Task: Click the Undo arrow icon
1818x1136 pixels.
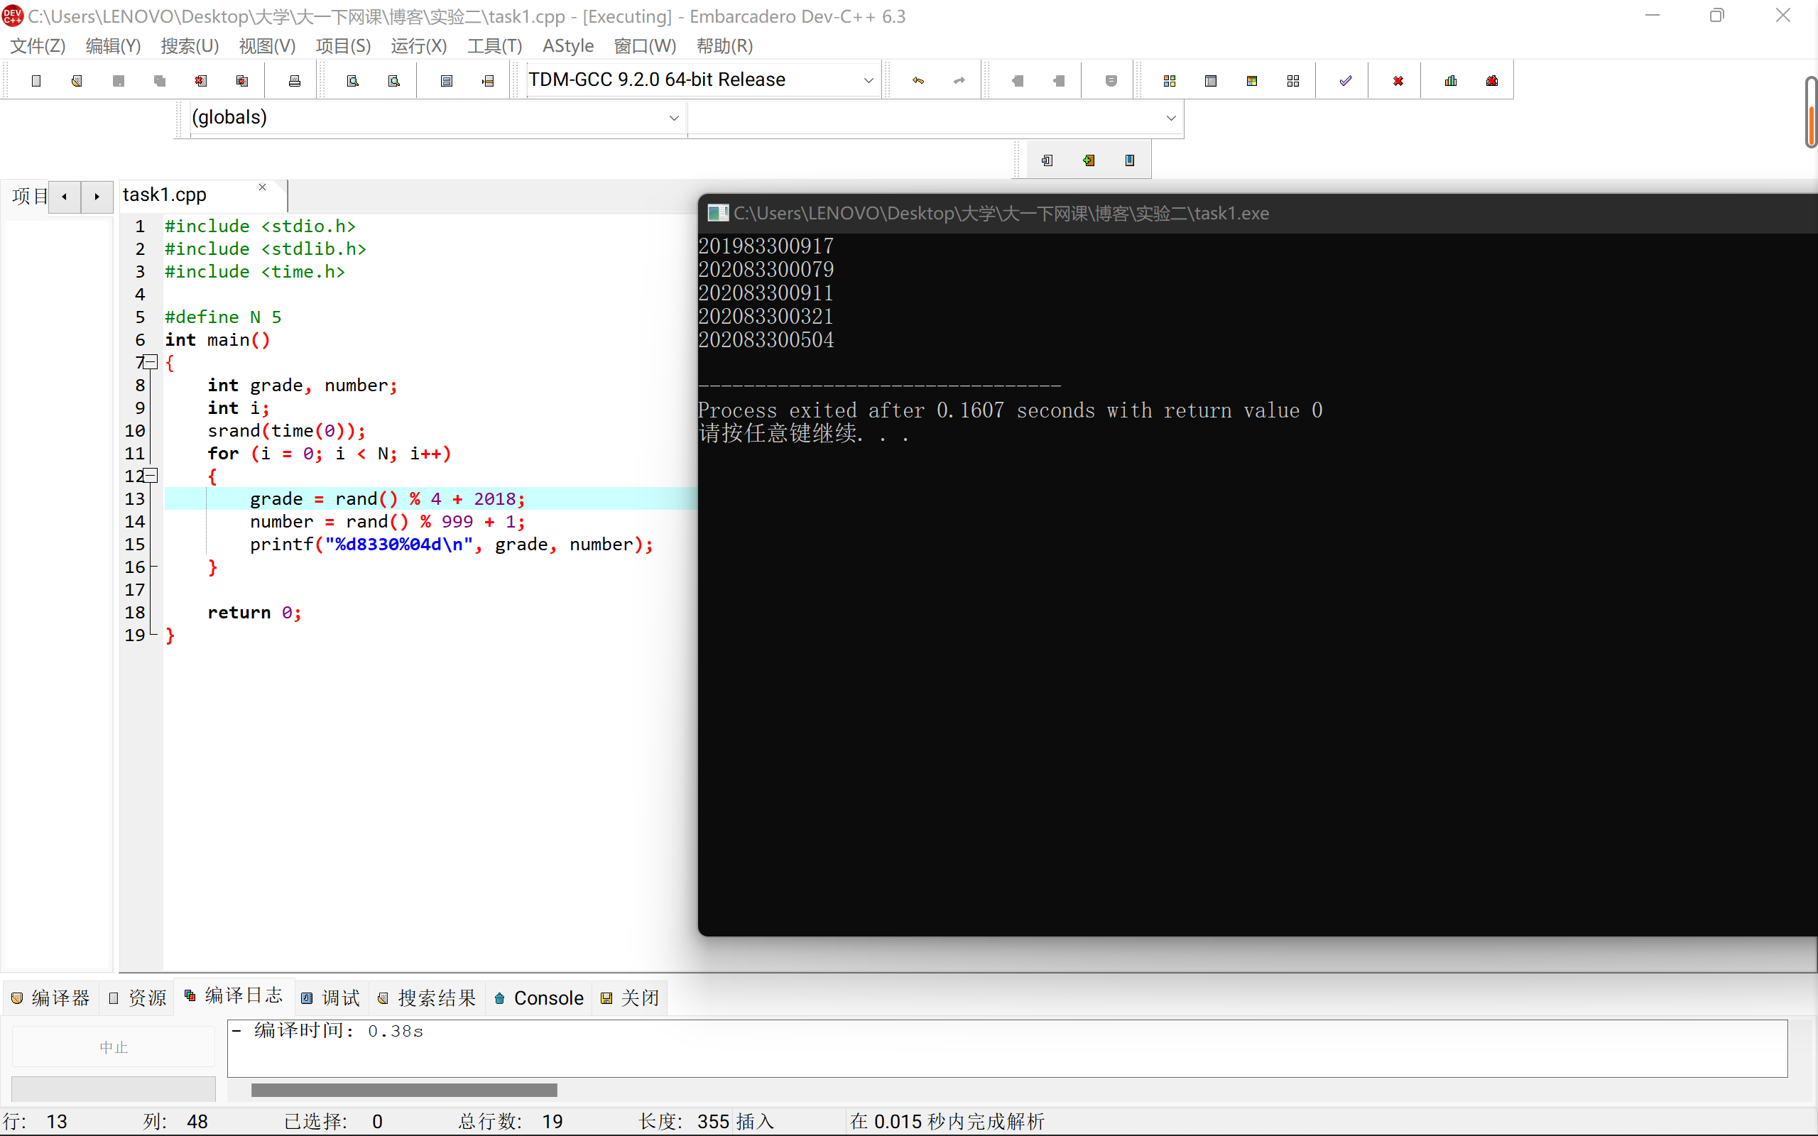Action: [918, 80]
